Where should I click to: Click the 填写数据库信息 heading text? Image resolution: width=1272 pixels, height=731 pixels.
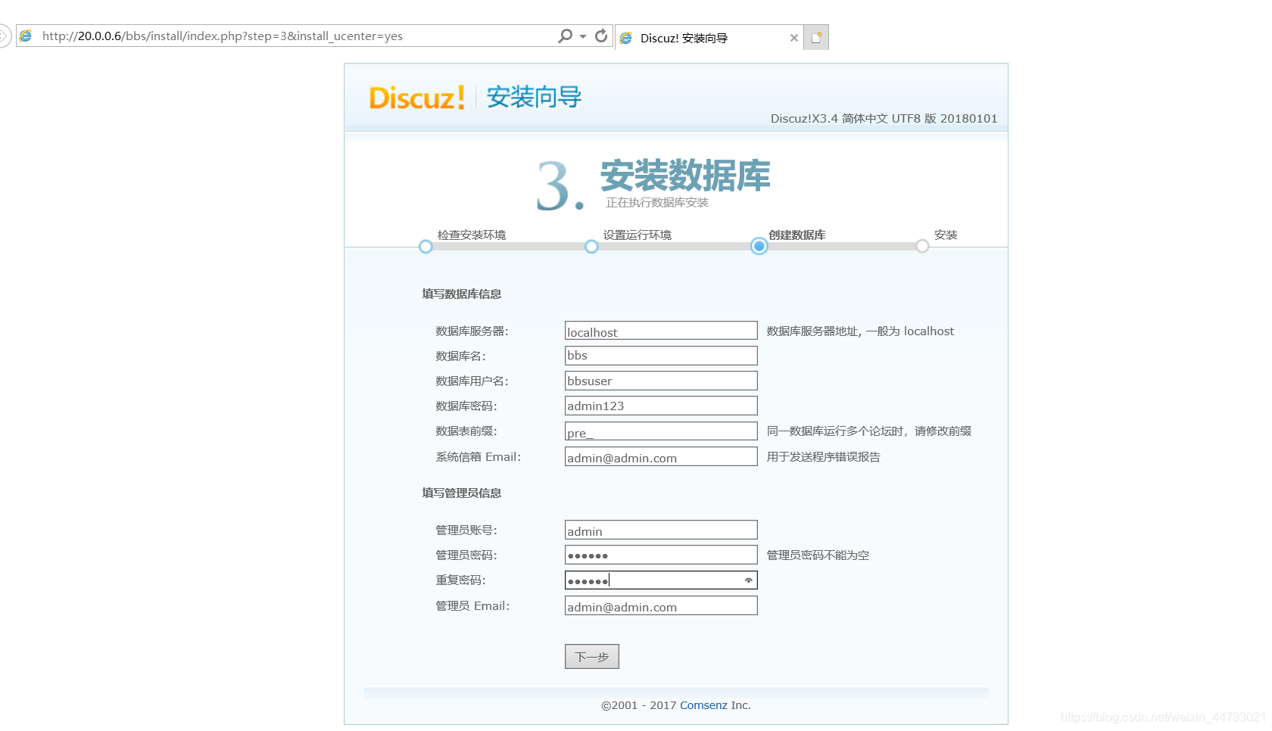point(462,294)
